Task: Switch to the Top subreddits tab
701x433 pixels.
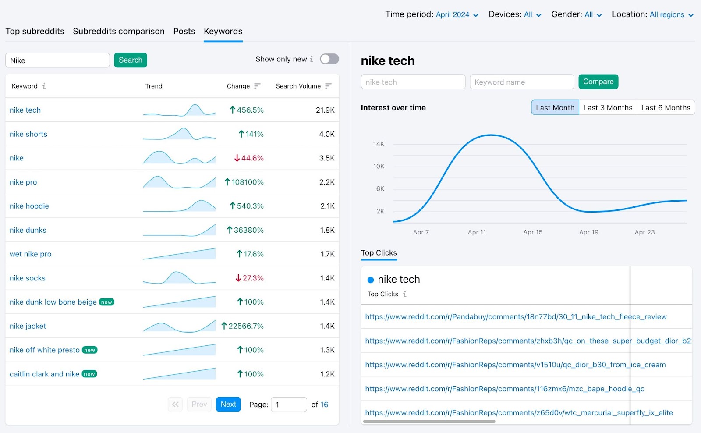Action: [x=35, y=31]
